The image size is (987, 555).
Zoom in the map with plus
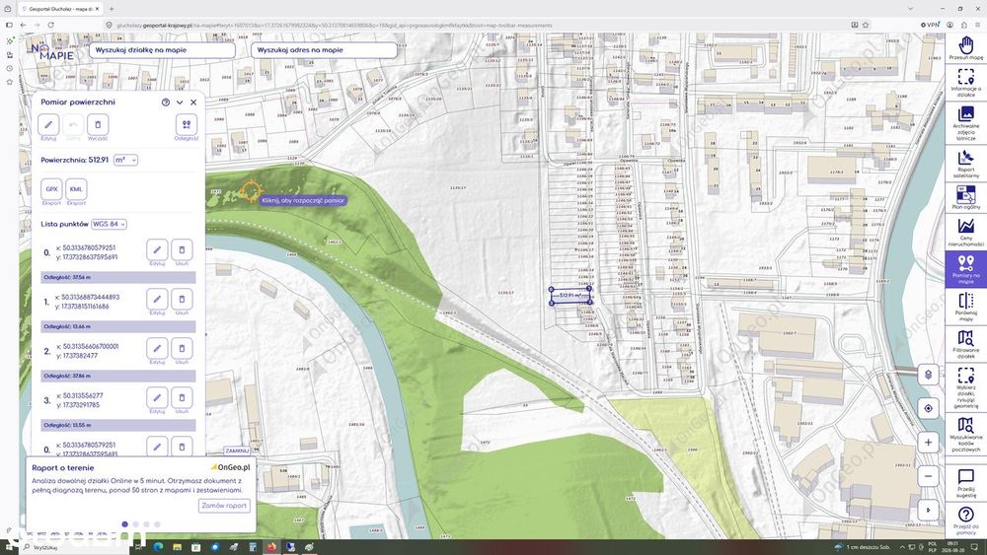pyautogui.click(x=928, y=442)
